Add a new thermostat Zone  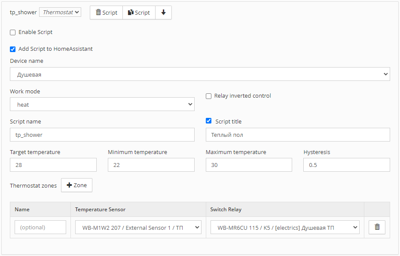pos(76,185)
